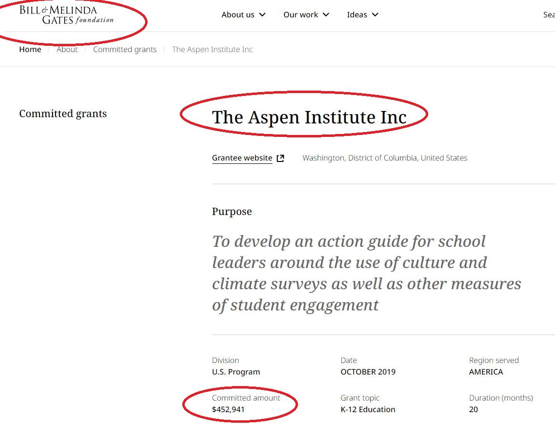
Task: Select the Washington, District of Columbia location text
Action: (x=385, y=158)
